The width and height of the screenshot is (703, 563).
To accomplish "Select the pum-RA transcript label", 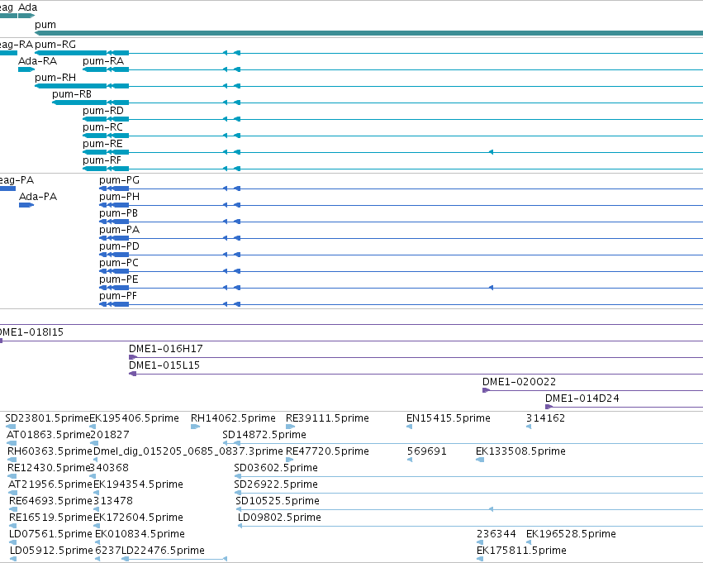I will coord(103,61).
